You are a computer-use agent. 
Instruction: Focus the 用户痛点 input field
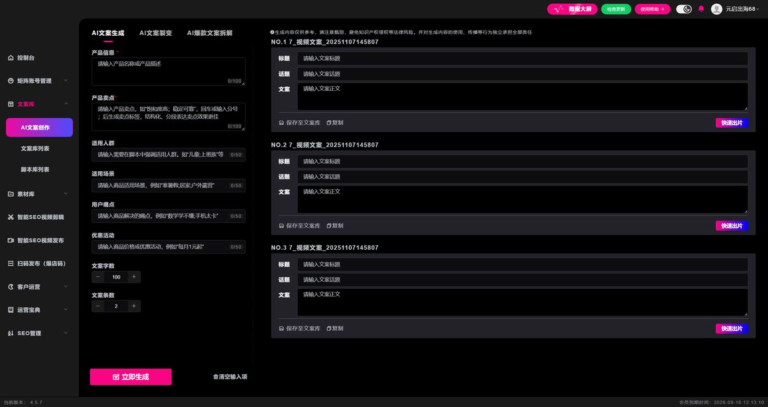168,216
